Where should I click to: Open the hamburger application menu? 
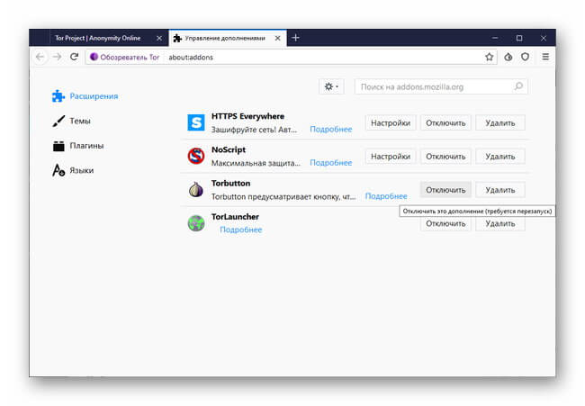(x=545, y=57)
